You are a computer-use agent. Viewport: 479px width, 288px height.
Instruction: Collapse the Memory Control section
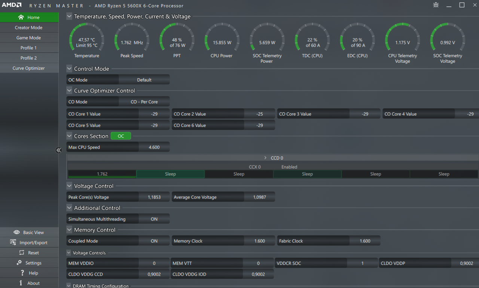(69, 230)
